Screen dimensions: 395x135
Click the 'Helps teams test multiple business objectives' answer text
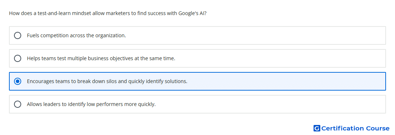[101, 59]
